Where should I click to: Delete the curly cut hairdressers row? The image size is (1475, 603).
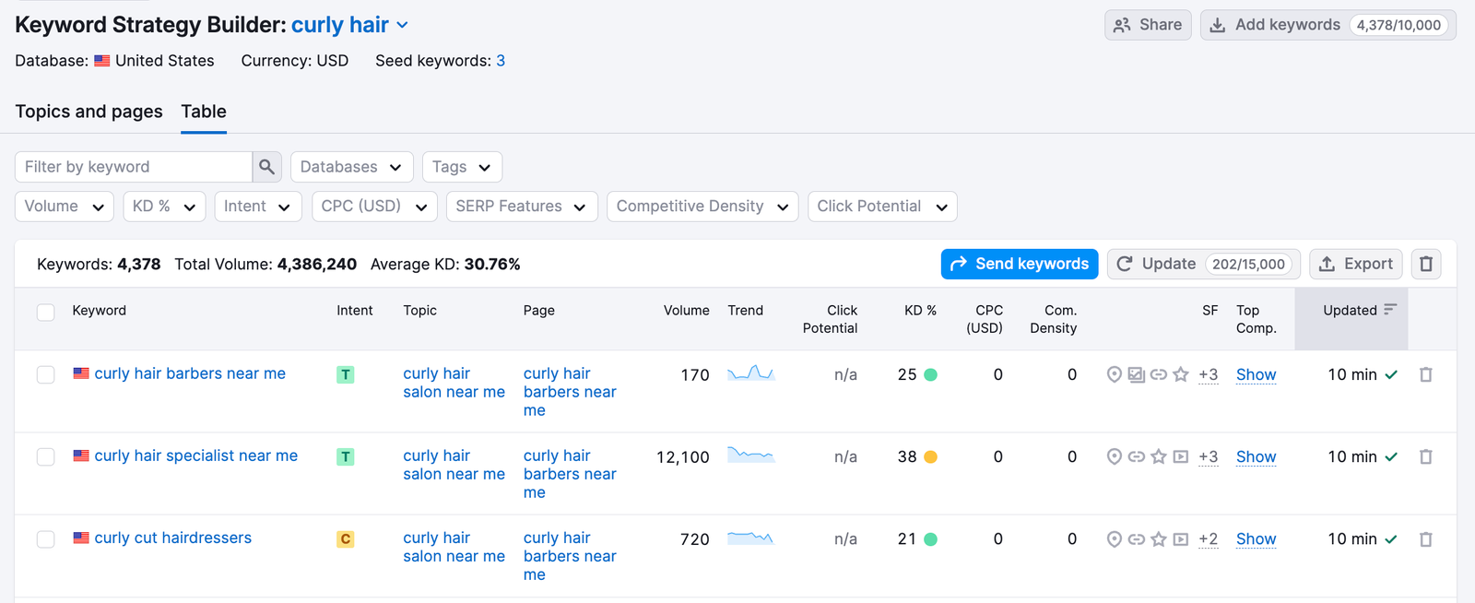click(1425, 539)
